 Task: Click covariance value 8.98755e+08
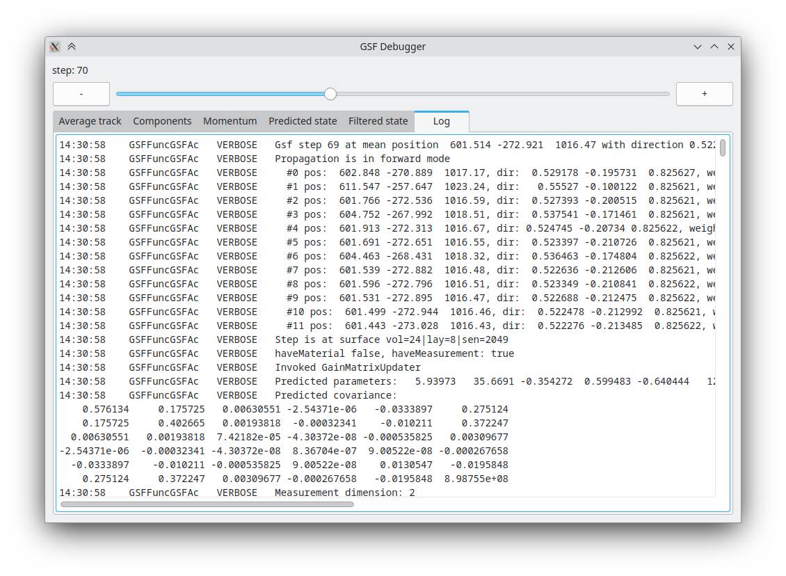(x=476, y=479)
